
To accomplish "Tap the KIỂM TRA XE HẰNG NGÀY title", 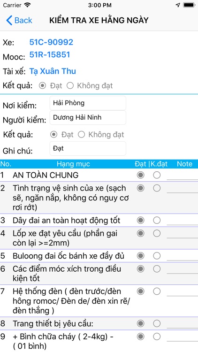I will 99,20.
